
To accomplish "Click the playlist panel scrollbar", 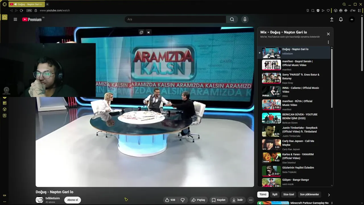I will pyautogui.click(x=332, y=78).
